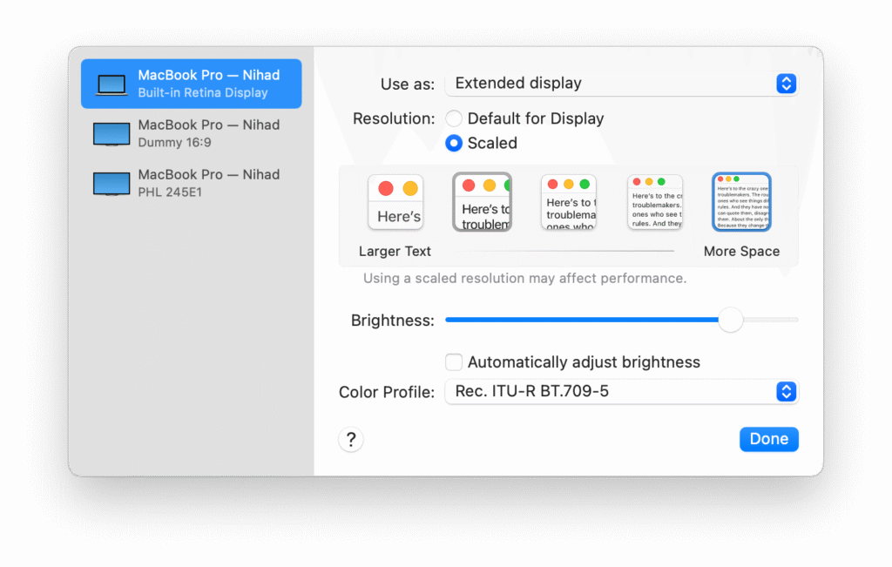Pick the middle scaled resolution thumbnail
Viewport: 892px width, 567px height.
tap(569, 202)
